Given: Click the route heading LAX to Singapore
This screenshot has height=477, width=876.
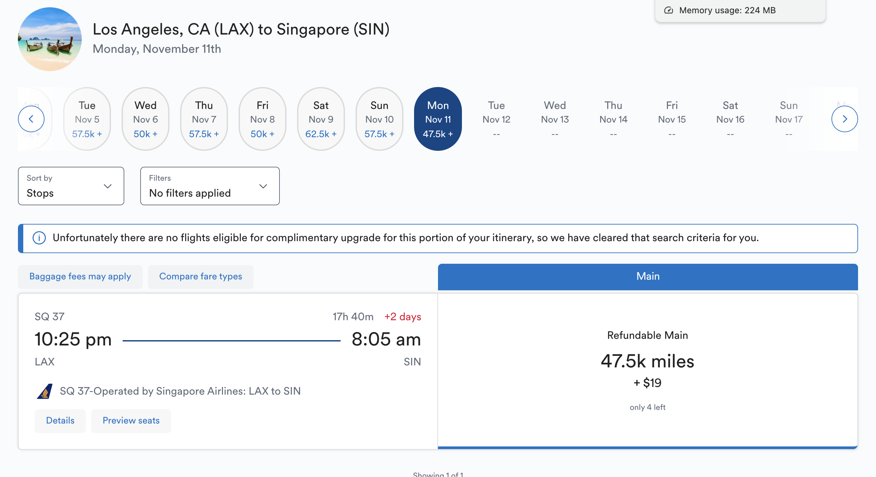Looking at the screenshot, I should point(241,29).
